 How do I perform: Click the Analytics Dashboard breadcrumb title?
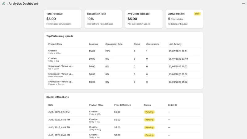(23, 3)
